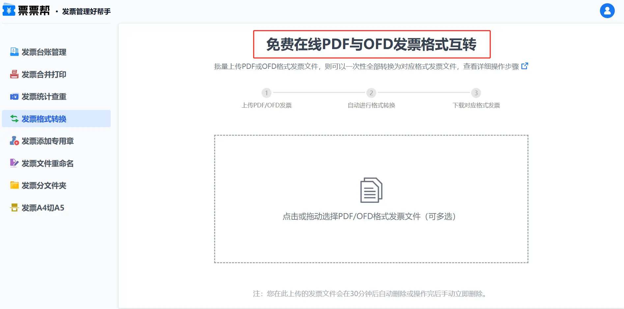
Task: Open 发票A4切A5 menu item
Action: (x=56, y=208)
